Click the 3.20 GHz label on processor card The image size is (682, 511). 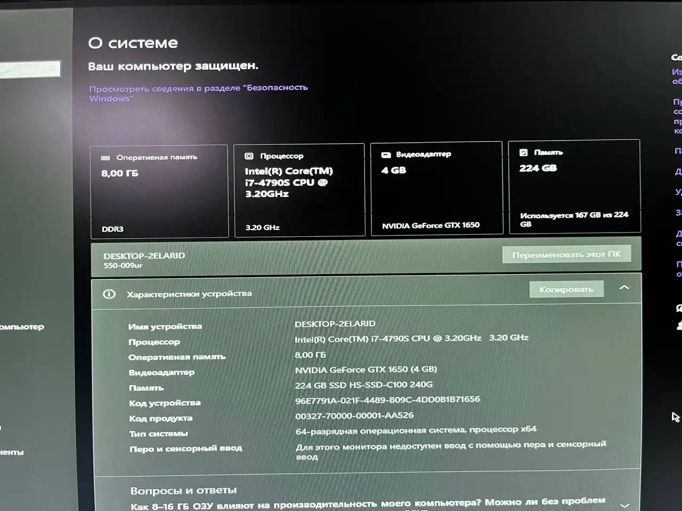262,227
